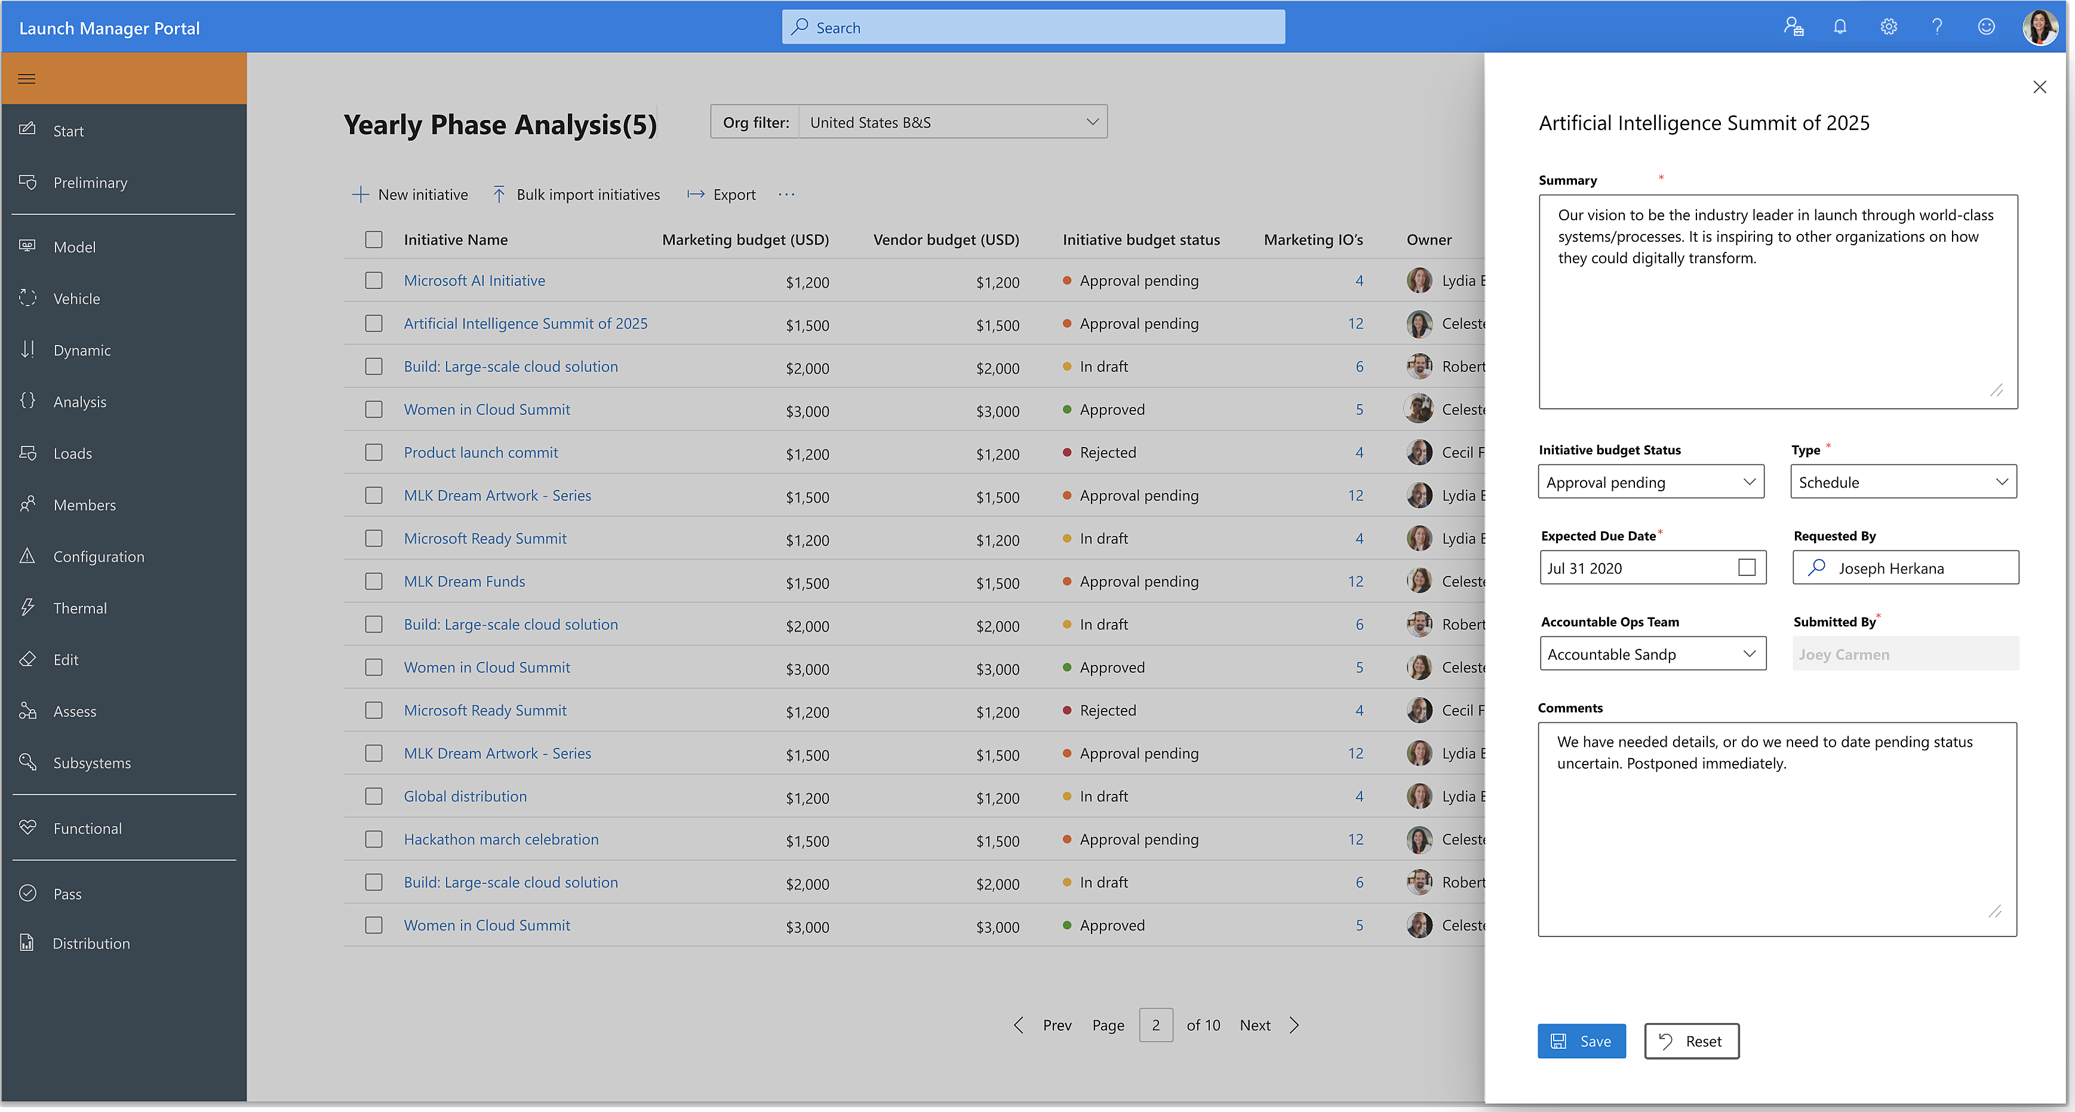Click the Prev page link
The image size is (2075, 1112).
pyautogui.click(x=1057, y=1025)
